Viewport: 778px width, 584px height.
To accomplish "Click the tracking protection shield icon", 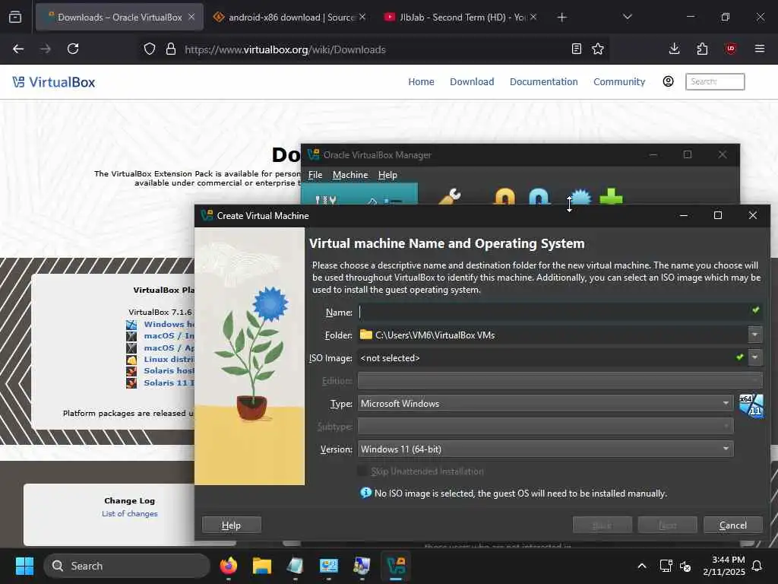I will coord(150,49).
